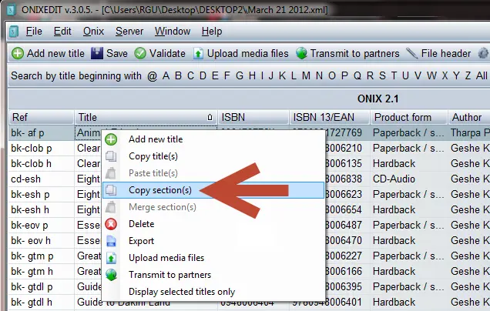This screenshot has height=311, width=490.
Task: Click the CD-Audio product form cell
Action: point(409,179)
